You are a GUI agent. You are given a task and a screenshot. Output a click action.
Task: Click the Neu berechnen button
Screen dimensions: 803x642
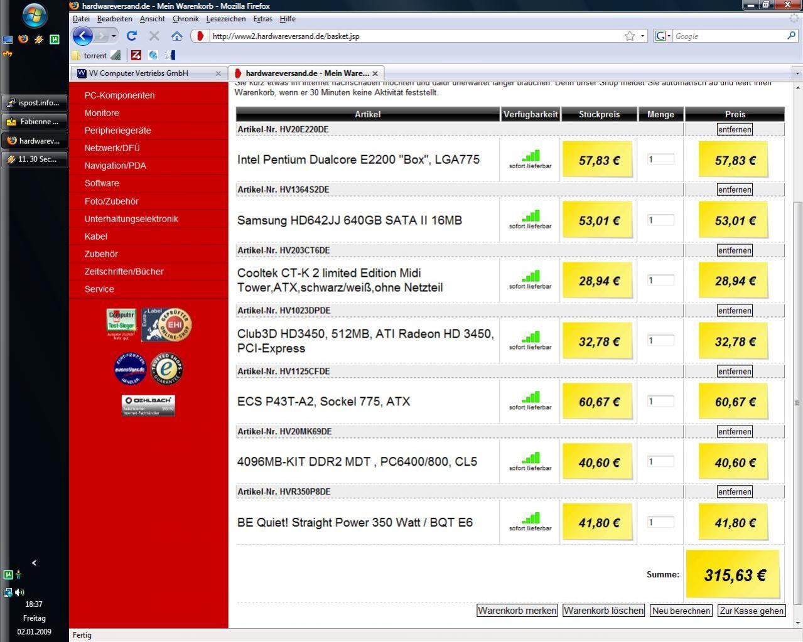pos(681,611)
